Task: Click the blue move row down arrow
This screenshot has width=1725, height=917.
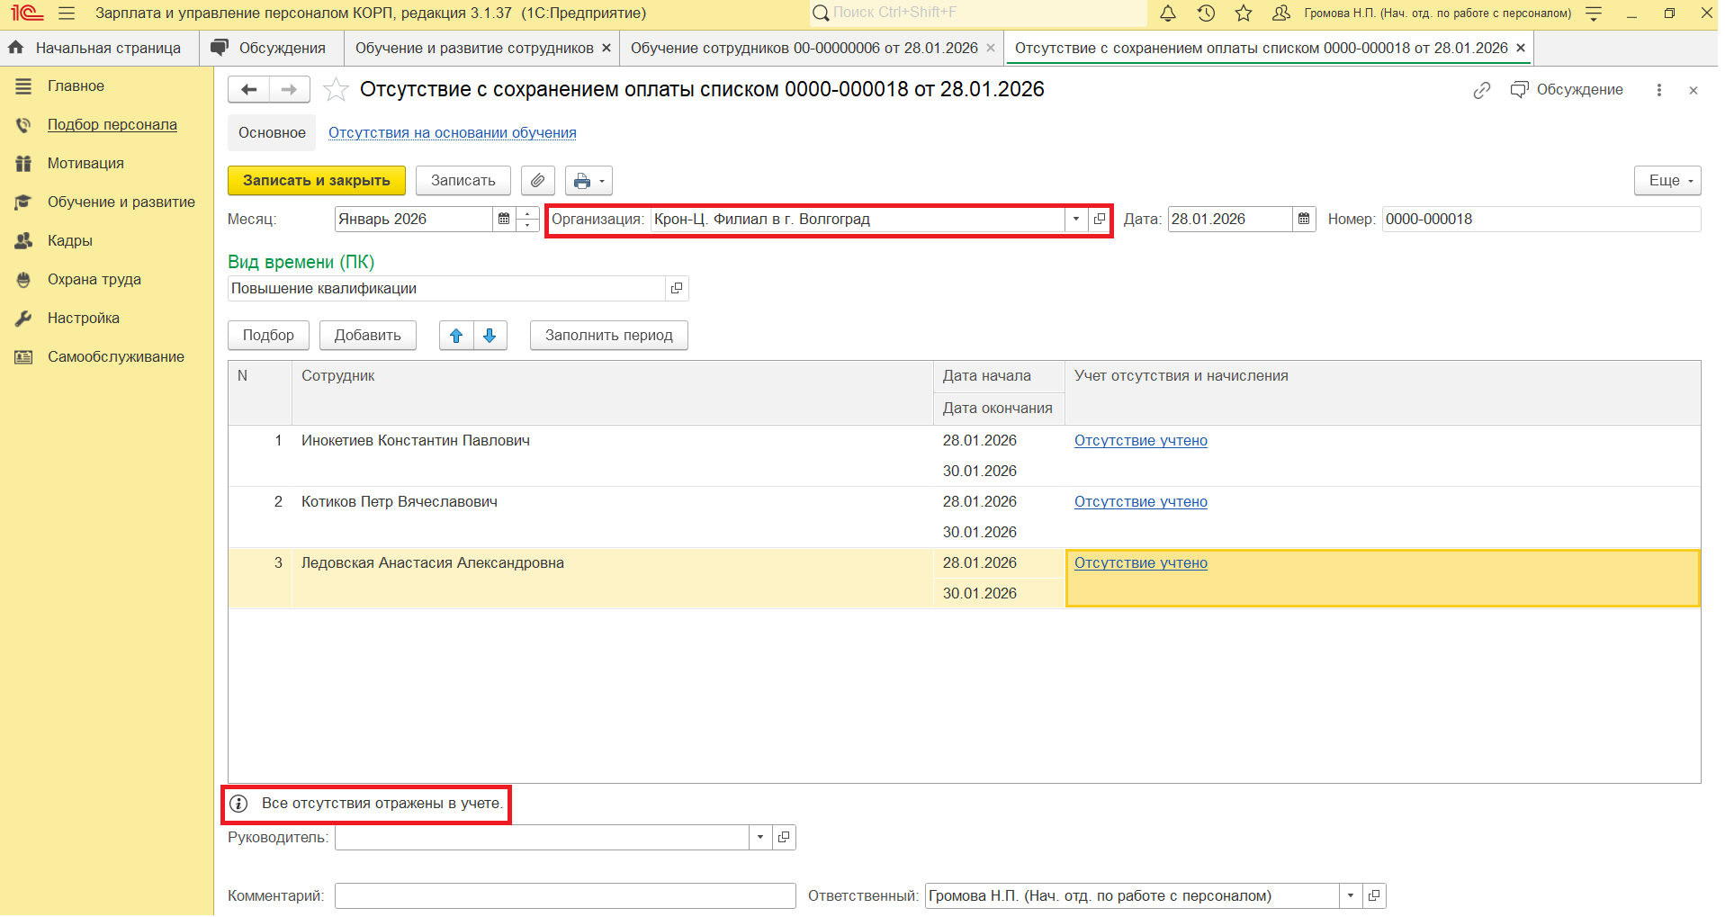Action: (x=490, y=336)
